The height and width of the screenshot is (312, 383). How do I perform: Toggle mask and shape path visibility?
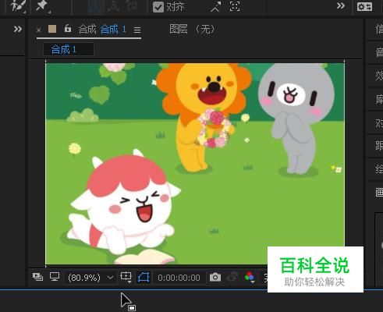pyautogui.click(x=144, y=278)
